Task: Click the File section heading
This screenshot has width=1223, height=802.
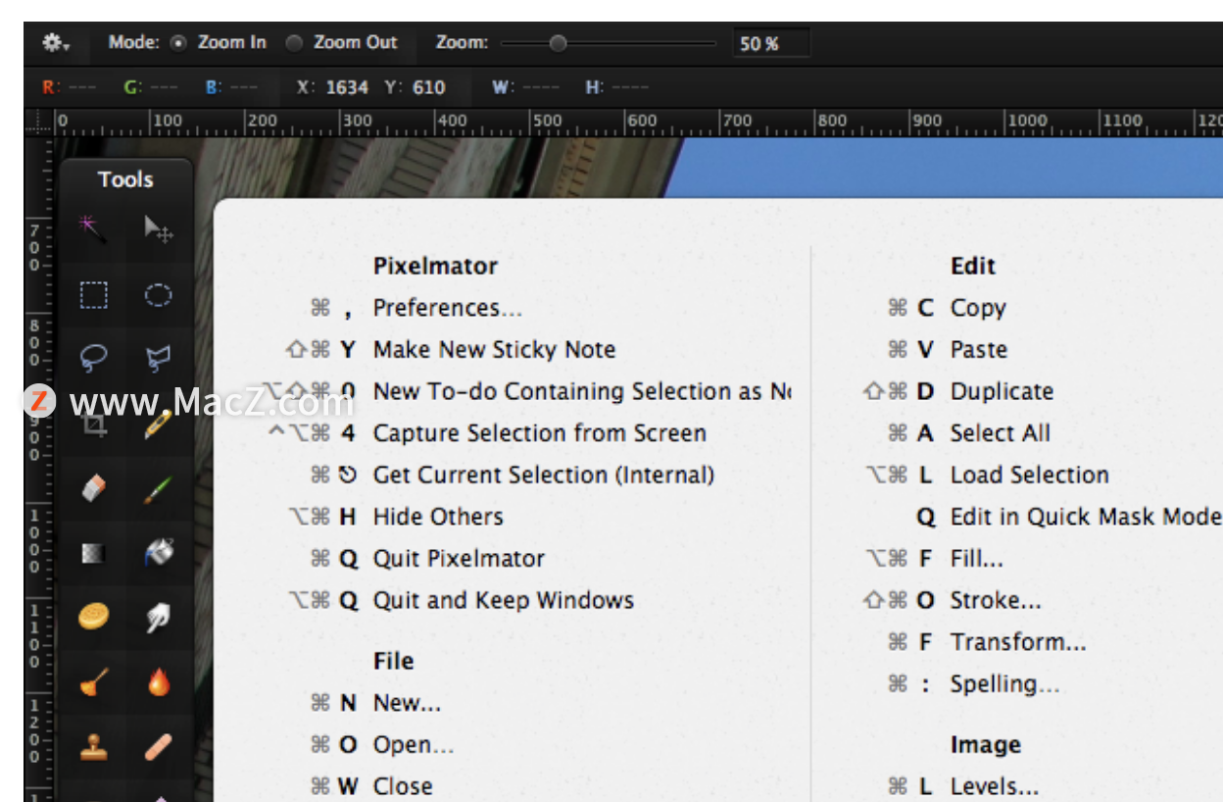Action: pos(393,661)
